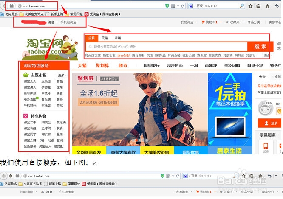Click the forward arrow in lower browser
The width and height of the screenshot is (283, 199).
pyautogui.click(x=11, y=176)
